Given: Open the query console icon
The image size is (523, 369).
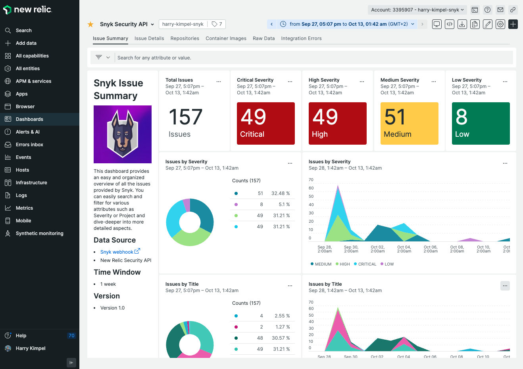Looking at the screenshot, I should point(475,10).
